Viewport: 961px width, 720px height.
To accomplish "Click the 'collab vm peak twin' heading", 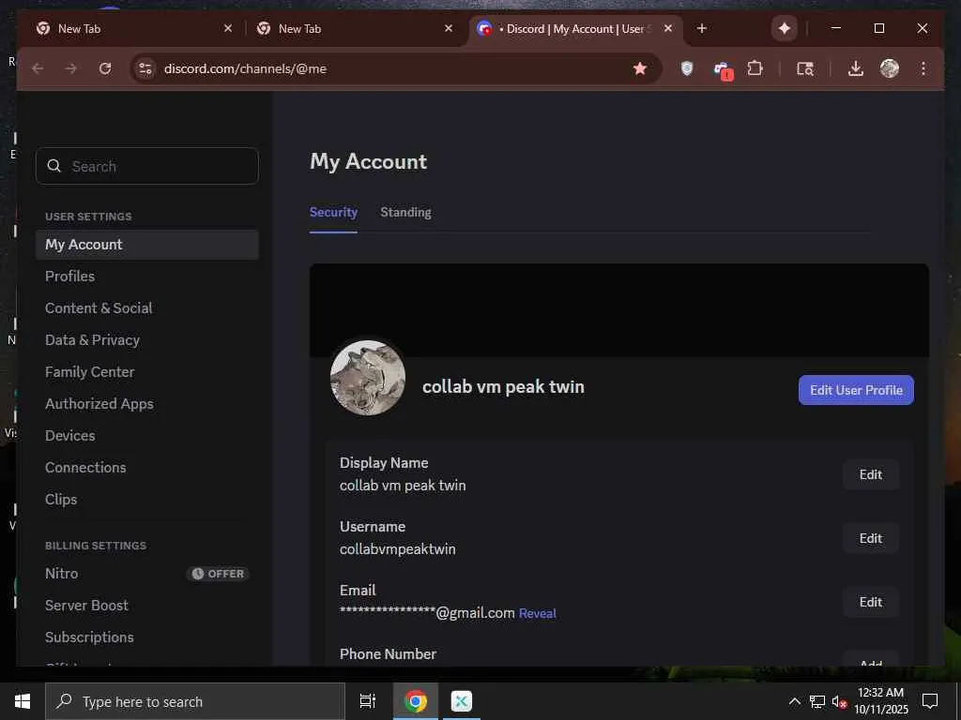I will tap(503, 387).
